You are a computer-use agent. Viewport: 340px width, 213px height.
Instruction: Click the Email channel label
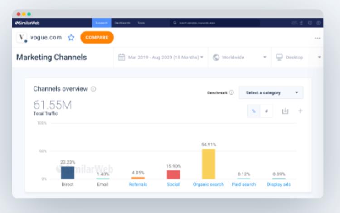coord(102,184)
